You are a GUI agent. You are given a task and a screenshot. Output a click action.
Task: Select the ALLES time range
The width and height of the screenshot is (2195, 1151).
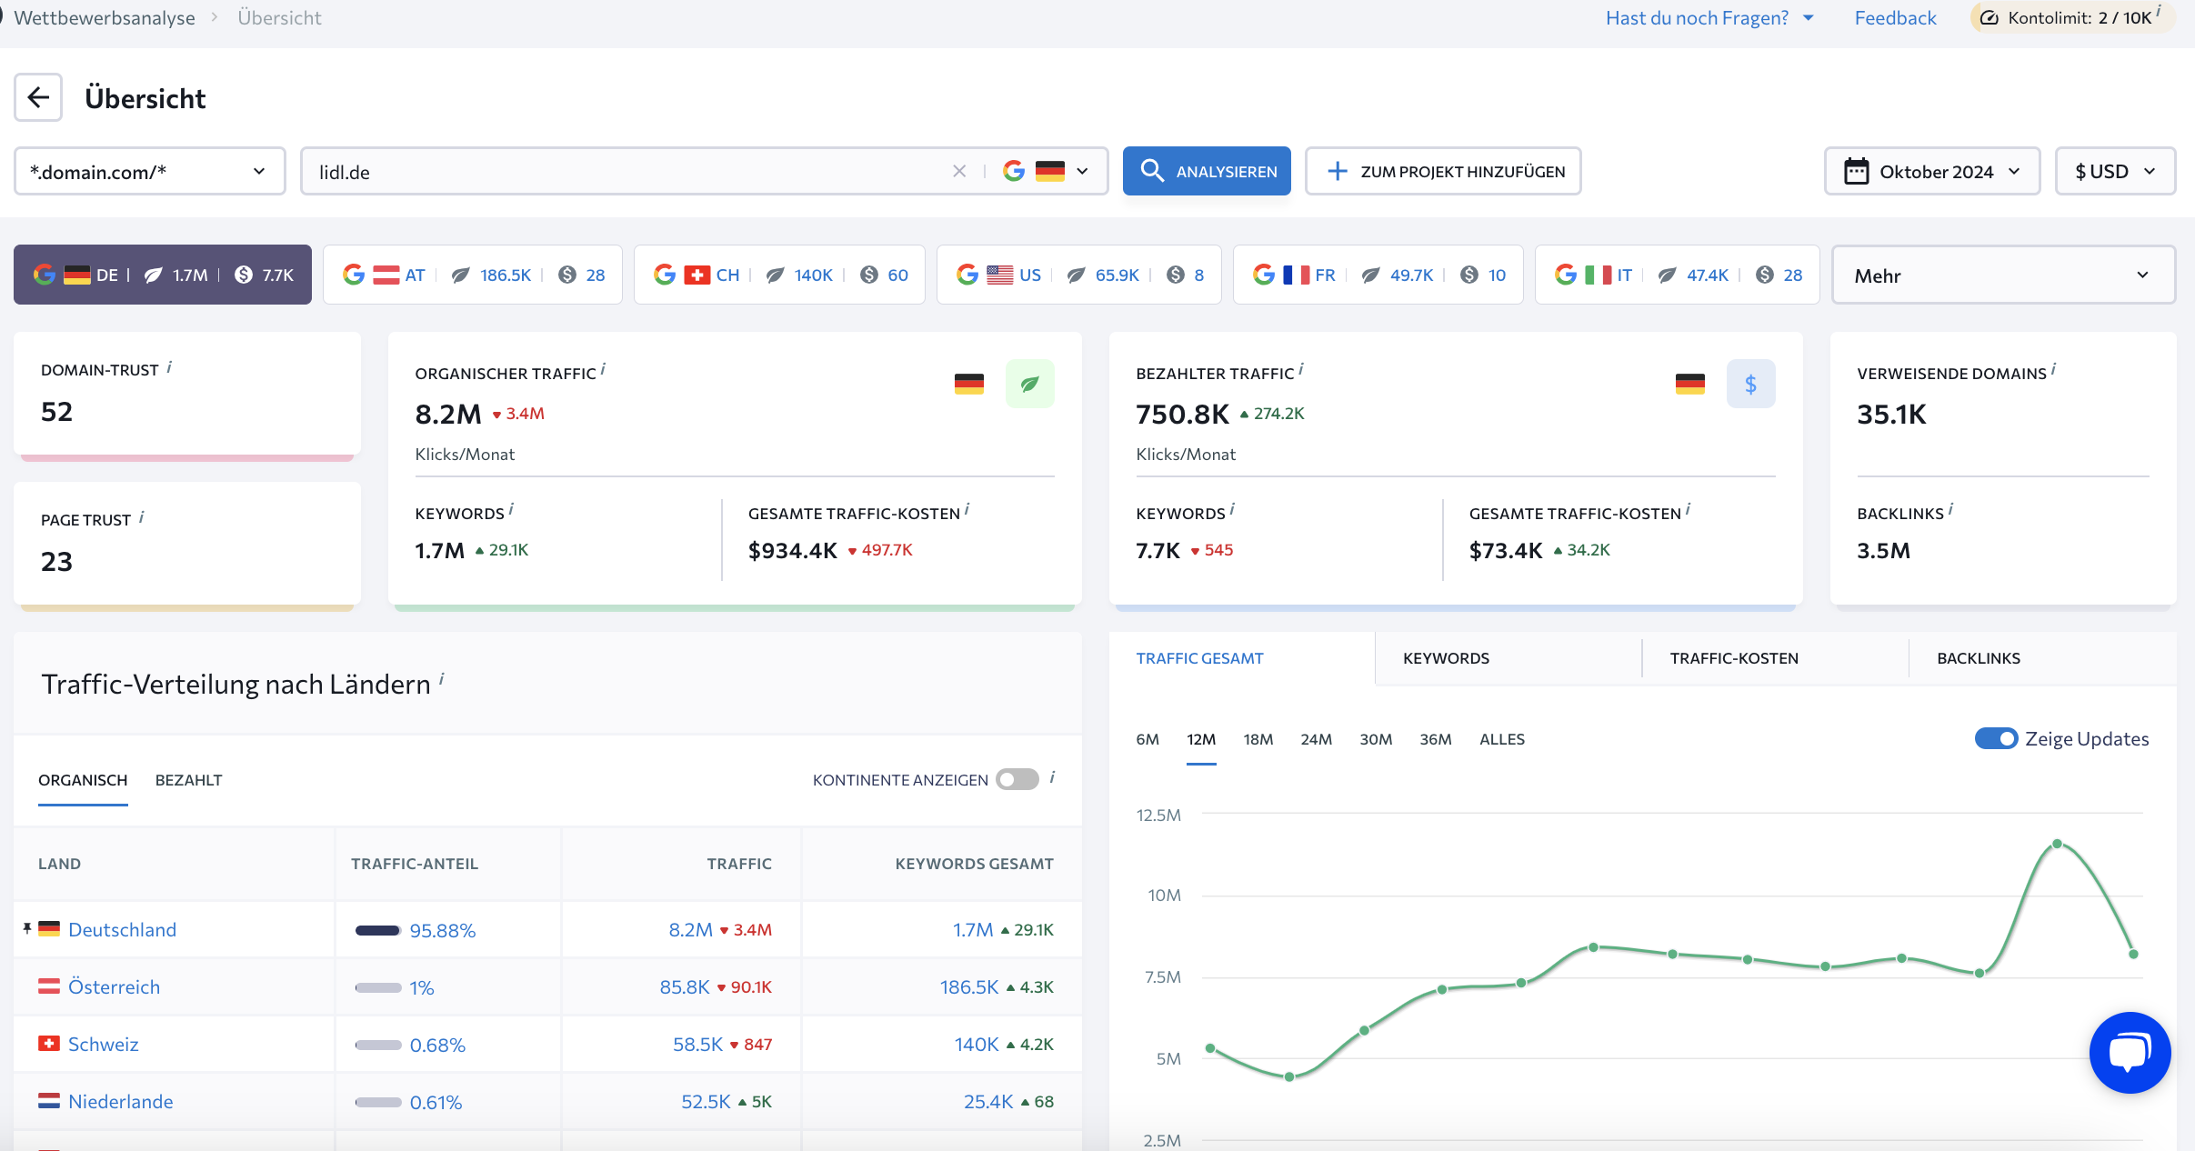pos(1502,739)
